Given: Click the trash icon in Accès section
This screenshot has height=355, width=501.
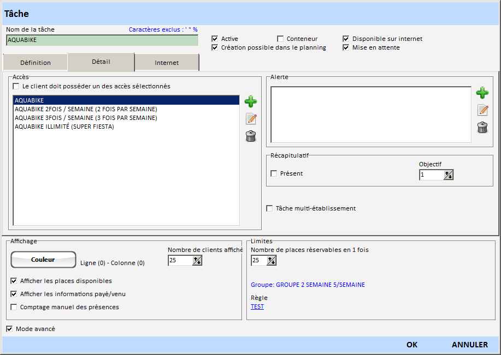Looking at the screenshot, I should (x=251, y=136).
